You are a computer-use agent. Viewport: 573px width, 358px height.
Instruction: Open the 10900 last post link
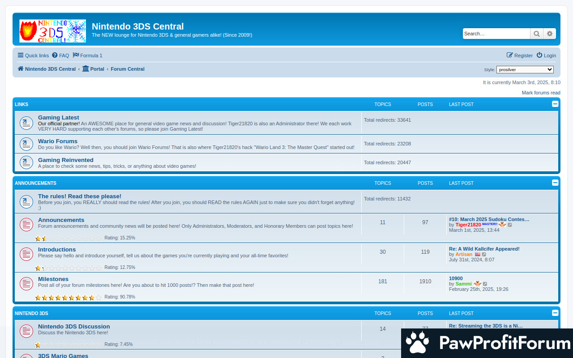click(x=456, y=278)
